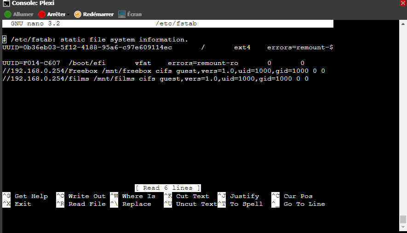Viewport: 407px width, 233px height.
Task: Click the ^J Justify shortcut
Action: click(238, 196)
